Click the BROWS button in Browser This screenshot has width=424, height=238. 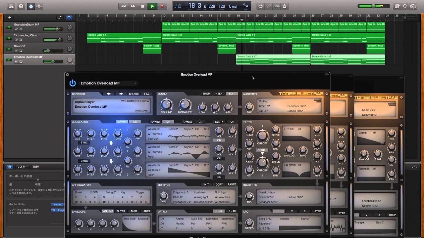134,94
